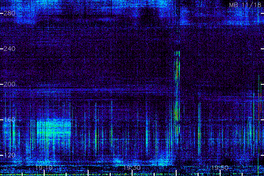Click the 120 frequency axis label

pyautogui.click(x=9, y=155)
